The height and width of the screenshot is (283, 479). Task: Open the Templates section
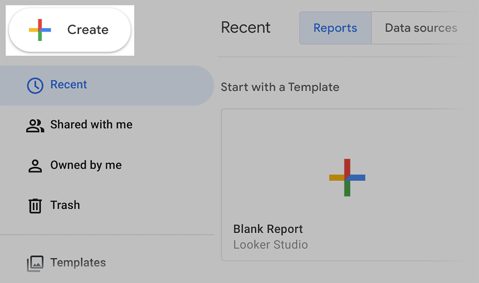pos(78,263)
